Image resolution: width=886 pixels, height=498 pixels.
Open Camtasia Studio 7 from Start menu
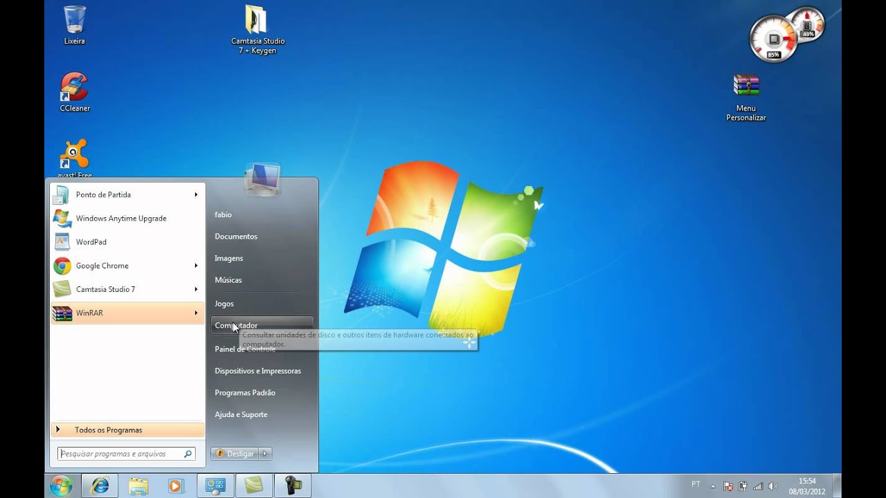click(127, 289)
